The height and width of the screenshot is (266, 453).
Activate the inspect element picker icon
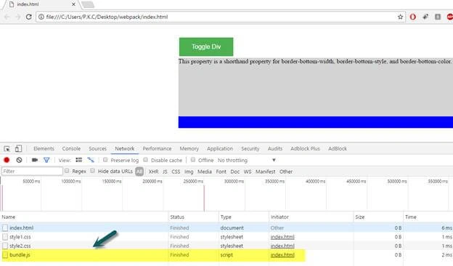(7, 148)
